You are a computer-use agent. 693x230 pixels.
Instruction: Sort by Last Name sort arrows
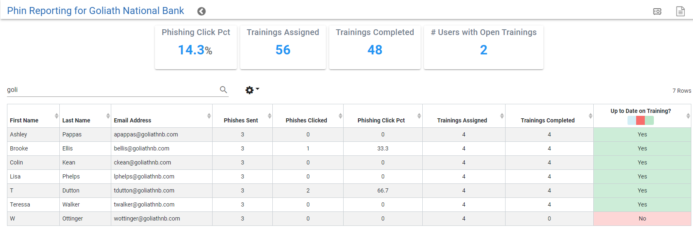tap(108, 116)
